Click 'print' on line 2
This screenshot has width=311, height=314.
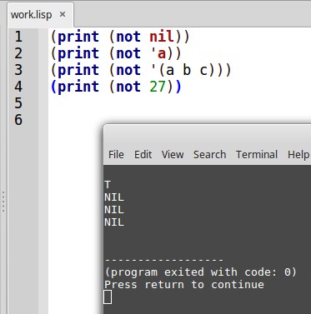click(x=78, y=54)
